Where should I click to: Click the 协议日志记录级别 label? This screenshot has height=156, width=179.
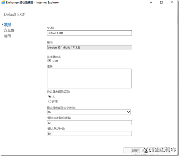click(x=58, y=92)
